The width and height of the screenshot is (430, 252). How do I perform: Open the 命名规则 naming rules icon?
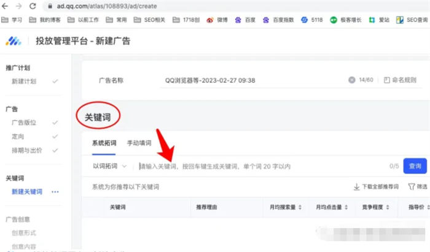(386, 80)
